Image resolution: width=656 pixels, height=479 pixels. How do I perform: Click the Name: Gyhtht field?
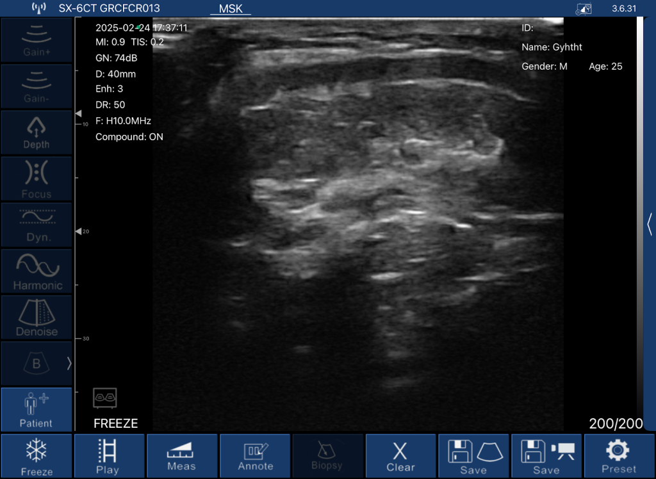[552, 47]
